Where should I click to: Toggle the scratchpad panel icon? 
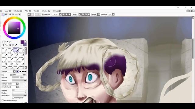click(x=19, y=15)
